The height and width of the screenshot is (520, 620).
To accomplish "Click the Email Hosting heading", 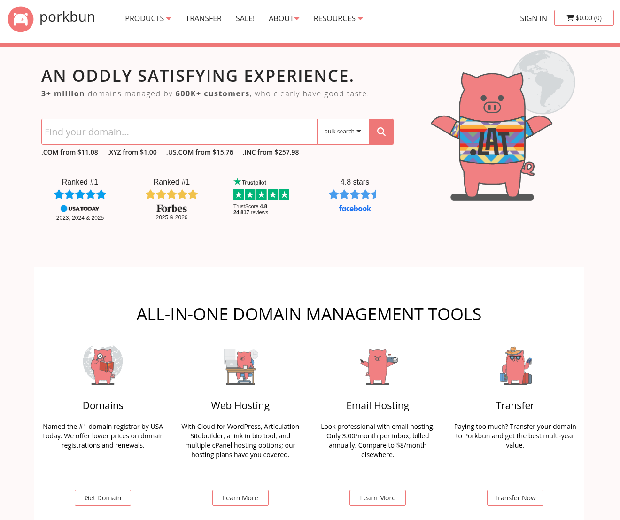I will coord(378,405).
